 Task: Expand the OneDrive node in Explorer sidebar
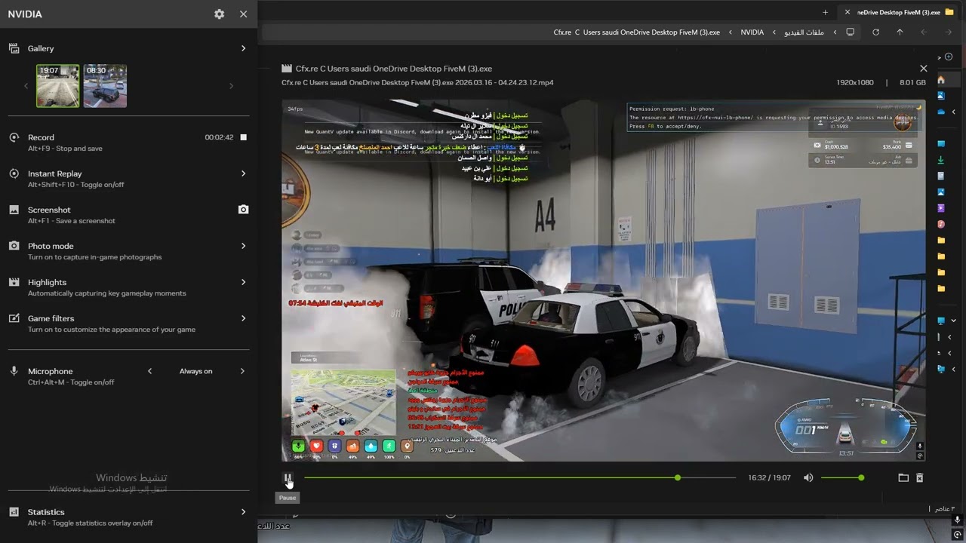point(953,112)
